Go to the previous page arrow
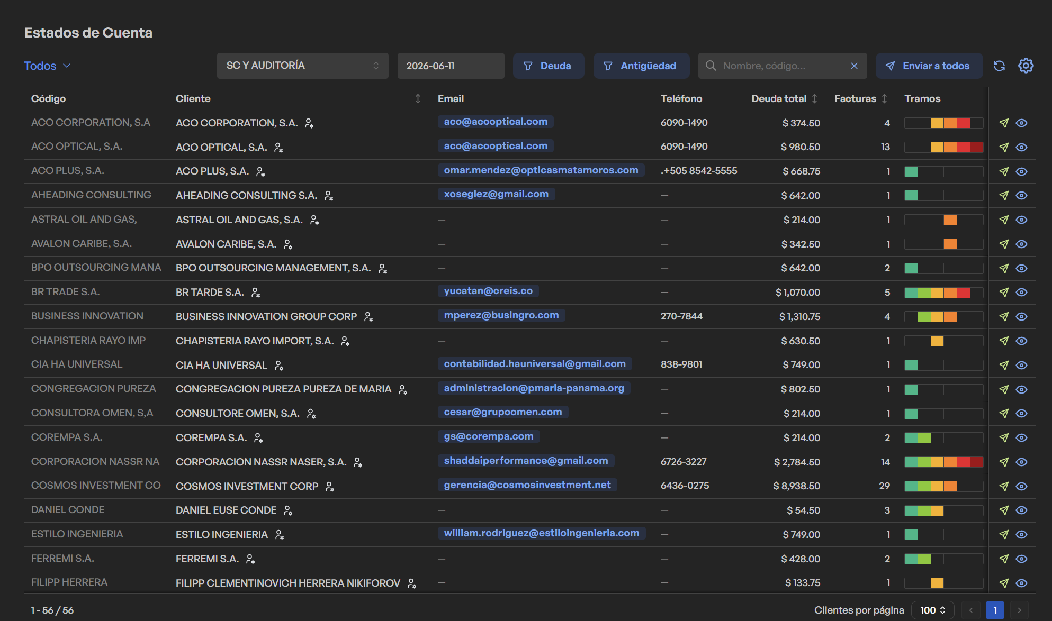This screenshot has height=621, width=1052. click(970, 610)
